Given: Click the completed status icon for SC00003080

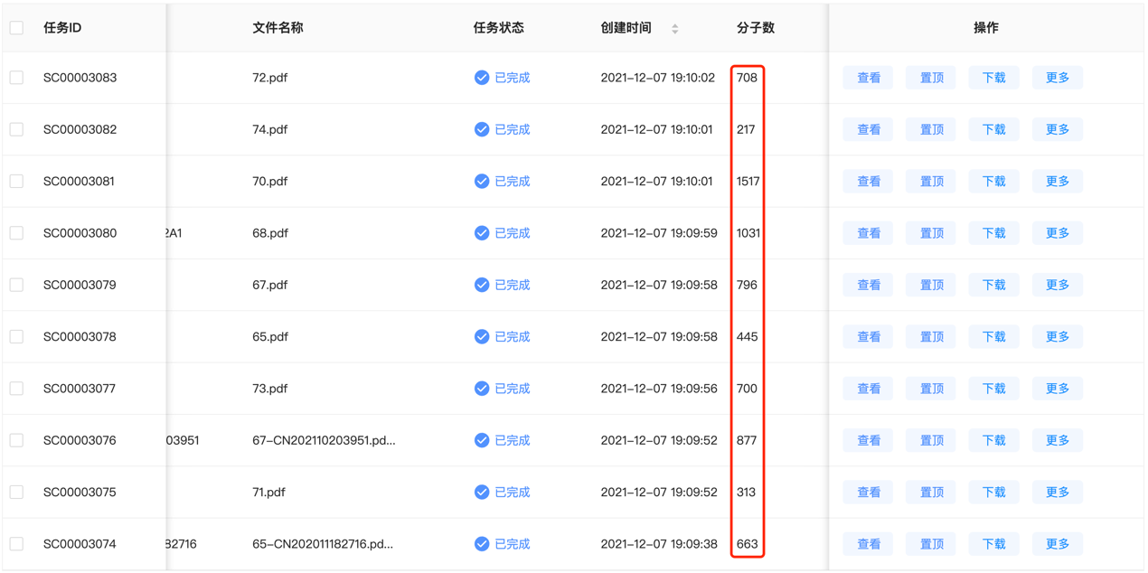Looking at the screenshot, I should [482, 232].
